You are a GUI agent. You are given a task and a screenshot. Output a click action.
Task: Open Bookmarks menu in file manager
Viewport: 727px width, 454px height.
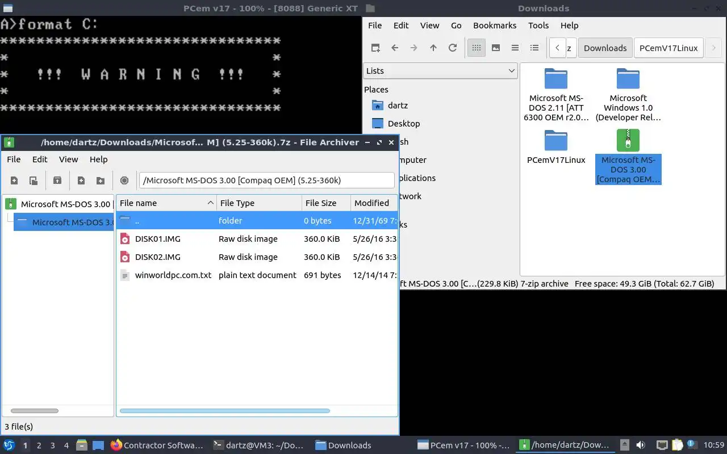coord(495,25)
